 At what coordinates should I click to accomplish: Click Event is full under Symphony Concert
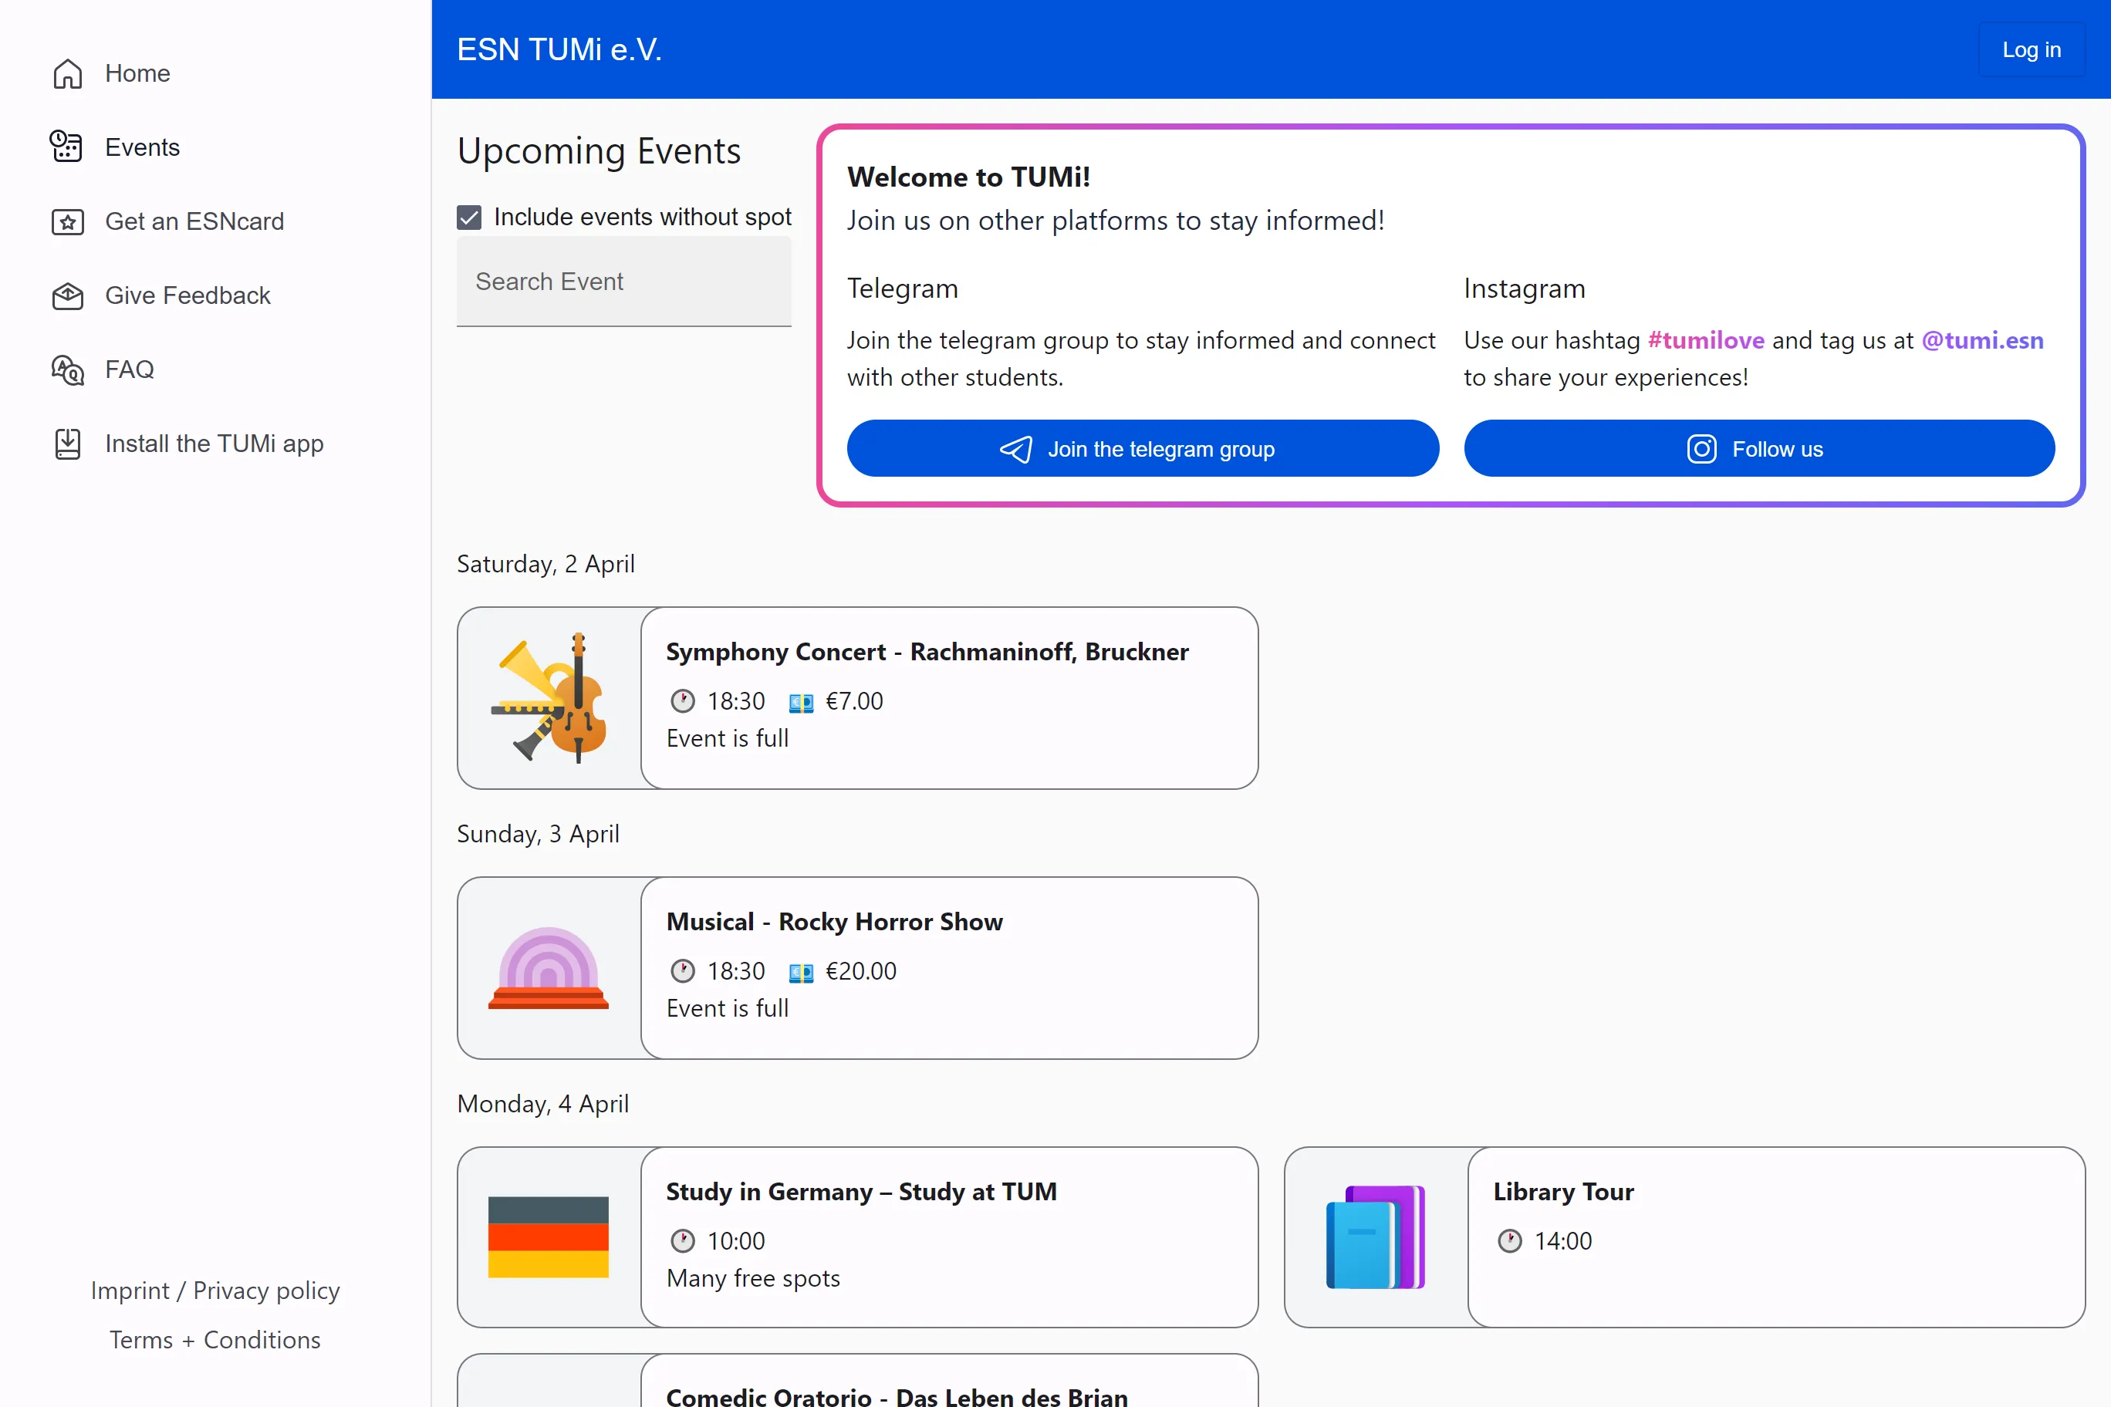[x=727, y=738]
